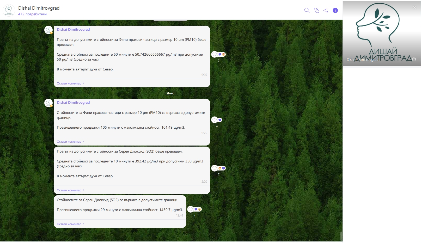This screenshot has width=421, height=243.
Task: Click the chat's vertical scrollbar handle
Action: point(341,236)
